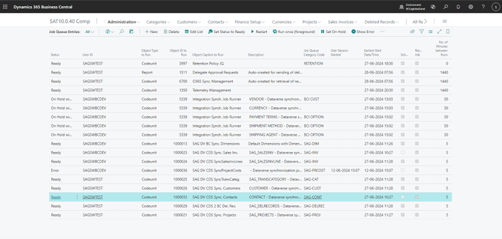Click Delete in the action bar

pyautogui.click(x=171, y=32)
